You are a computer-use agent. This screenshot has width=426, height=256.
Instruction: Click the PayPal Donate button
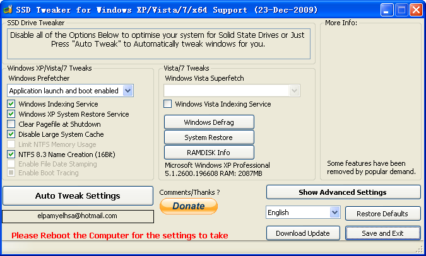[x=189, y=206]
